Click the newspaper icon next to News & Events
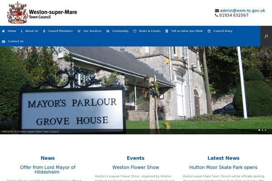Screen dimensions: 272x181 pyautogui.click(x=135, y=31)
